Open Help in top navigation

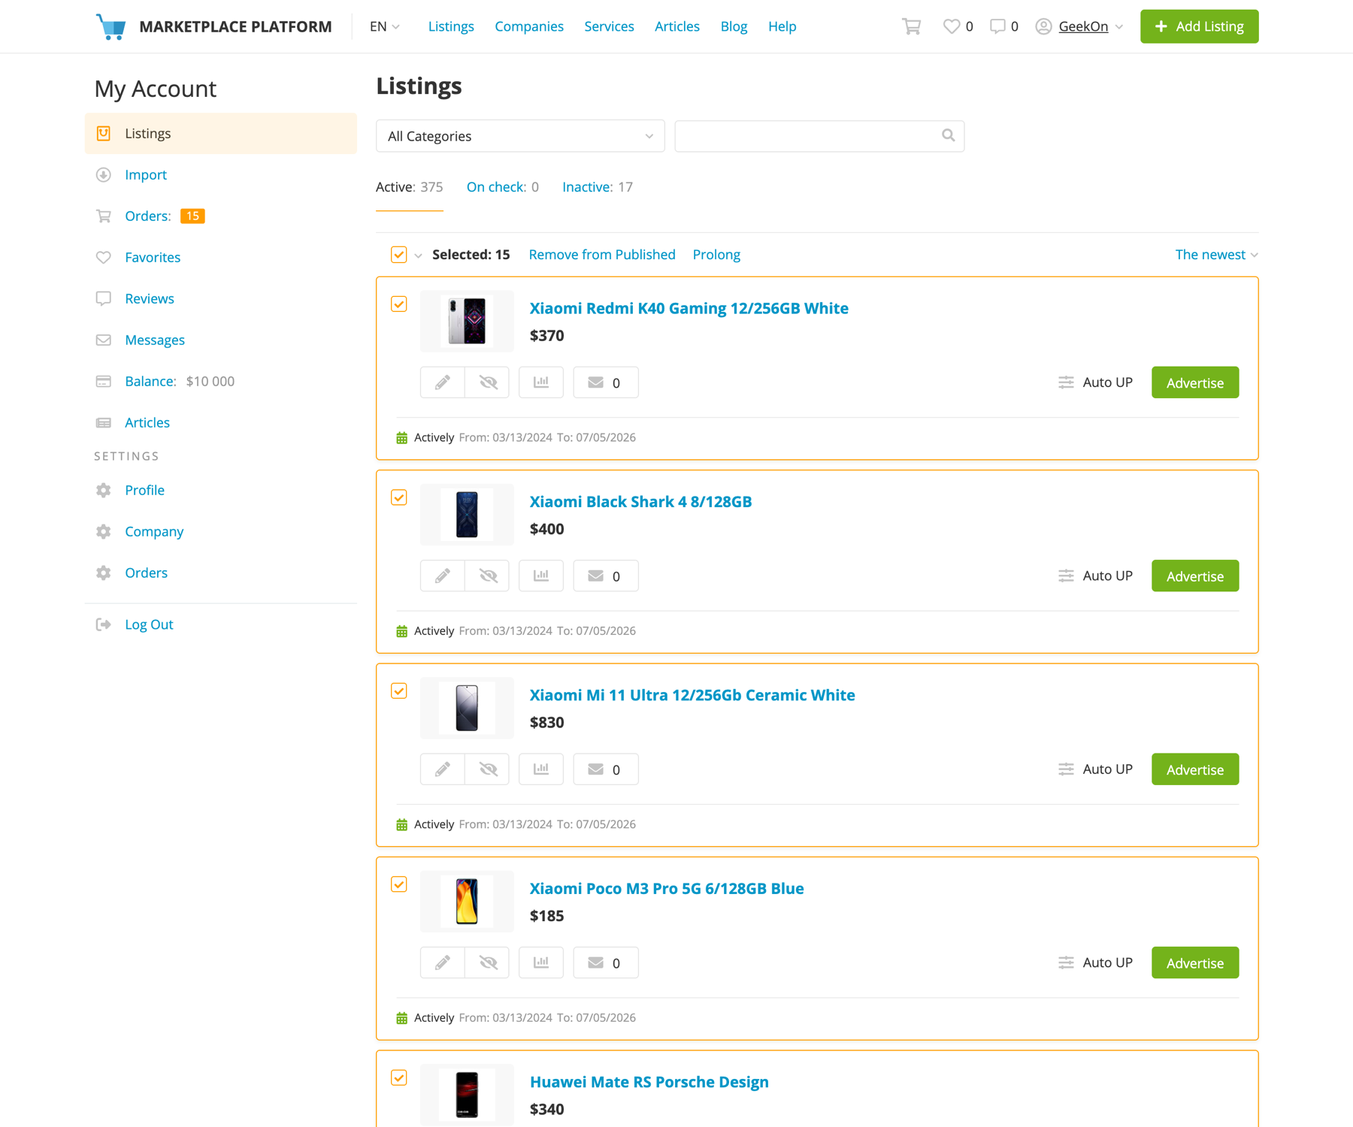(782, 26)
